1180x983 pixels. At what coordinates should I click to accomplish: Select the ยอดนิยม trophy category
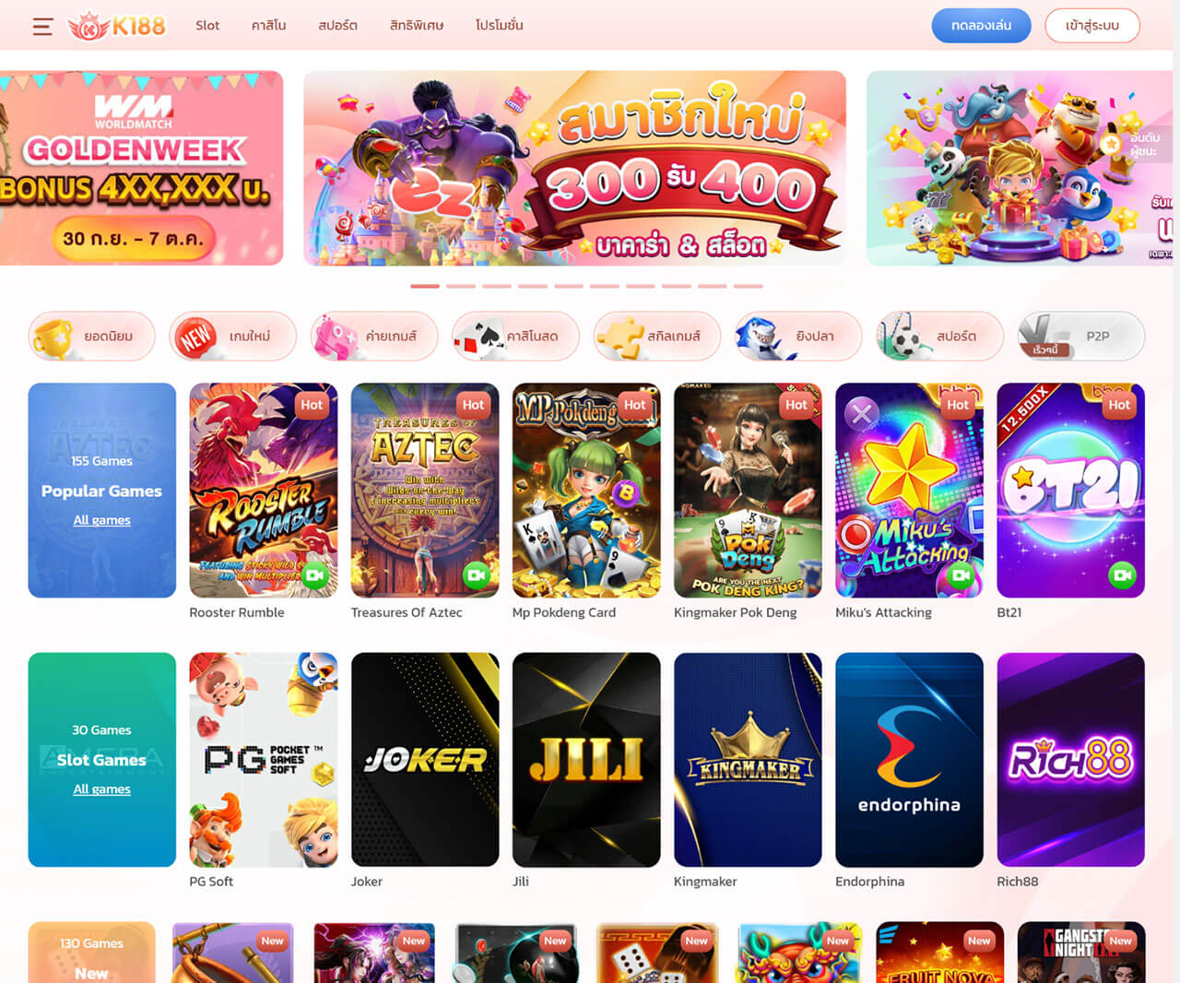(x=91, y=337)
